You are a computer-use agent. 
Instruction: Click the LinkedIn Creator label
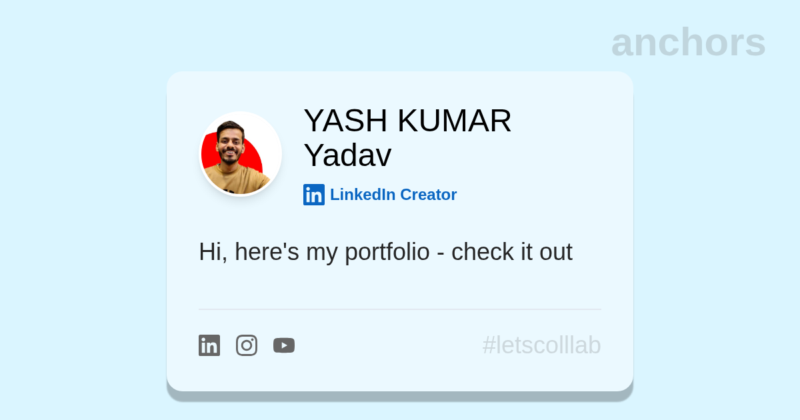point(393,195)
